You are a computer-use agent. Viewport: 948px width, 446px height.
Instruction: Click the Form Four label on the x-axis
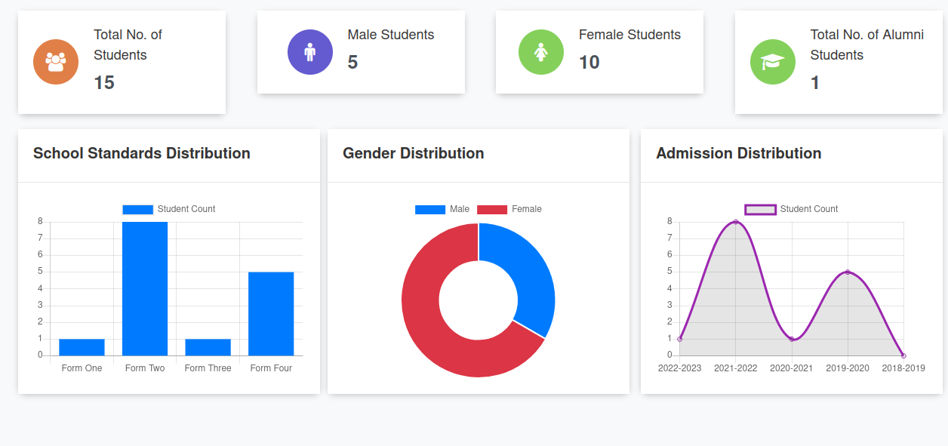(x=271, y=368)
